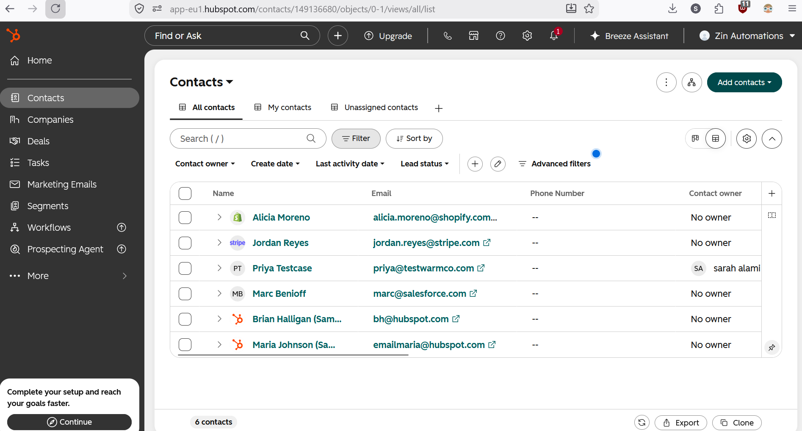Expand Marc Benioff's row chevron
802x431 pixels.
point(219,293)
